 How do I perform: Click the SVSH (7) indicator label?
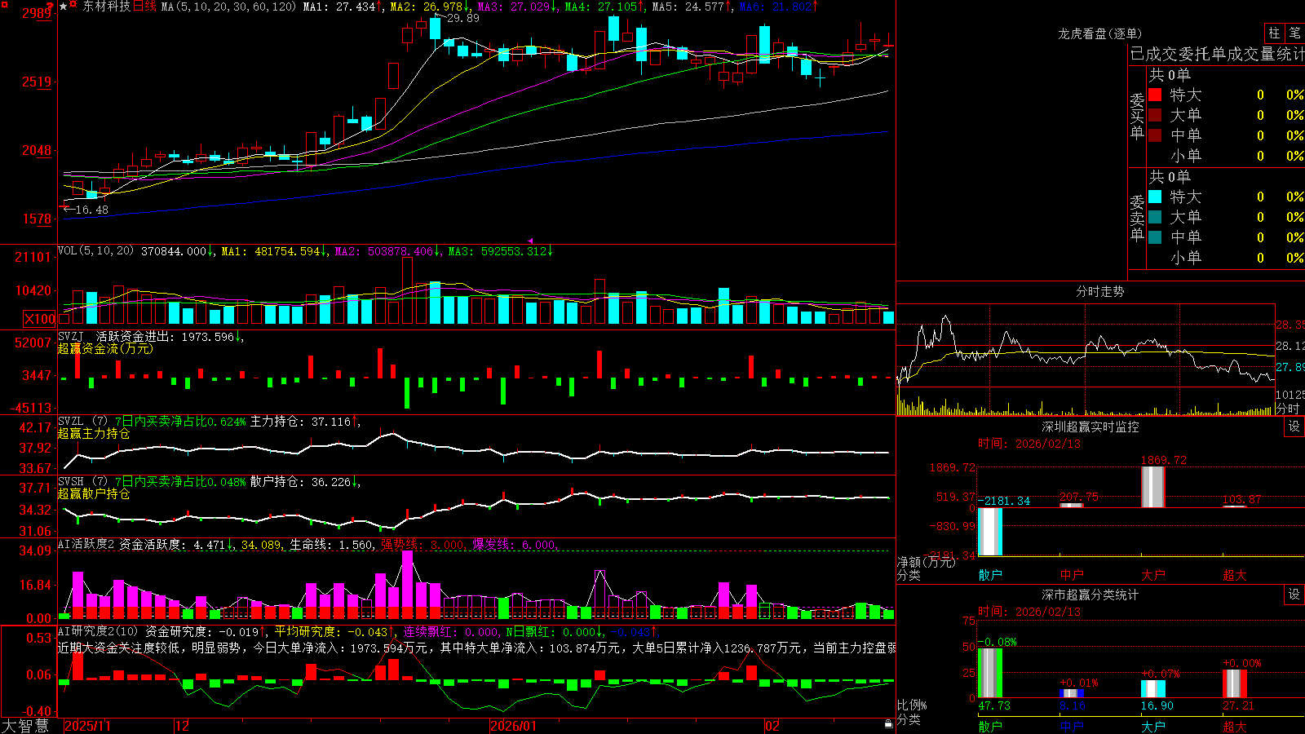[82, 482]
